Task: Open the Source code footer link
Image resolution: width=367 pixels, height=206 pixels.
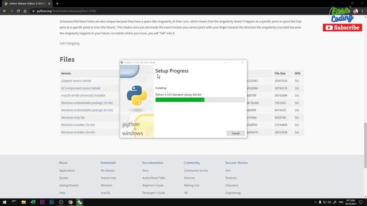Action: pos(108,178)
